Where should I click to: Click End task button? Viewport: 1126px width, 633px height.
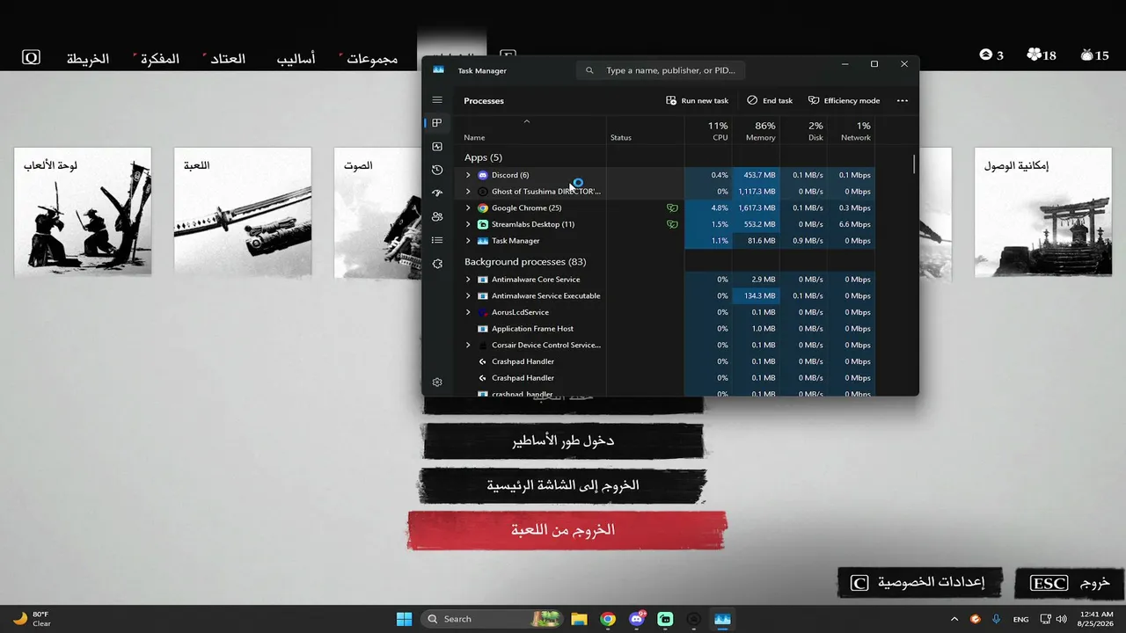coord(770,100)
